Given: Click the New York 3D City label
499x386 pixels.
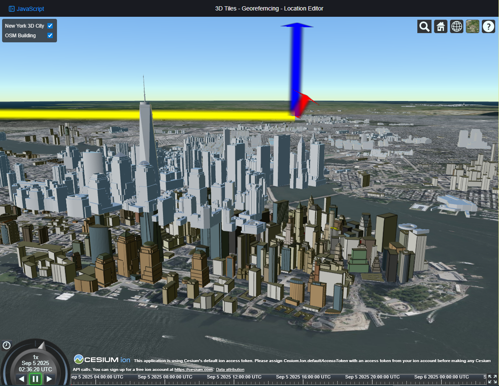Looking at the screenshot, I should [24, 26].
